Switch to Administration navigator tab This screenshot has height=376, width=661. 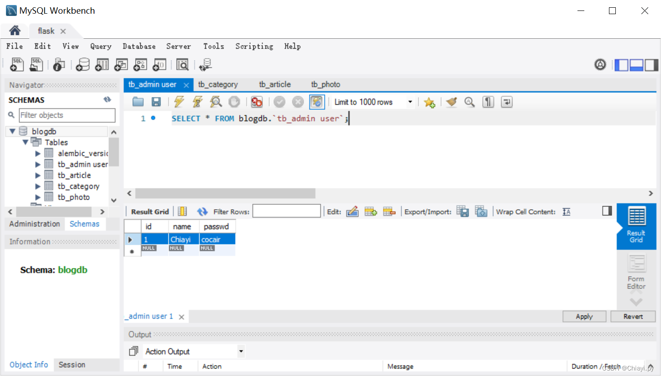tap(35, 224)
